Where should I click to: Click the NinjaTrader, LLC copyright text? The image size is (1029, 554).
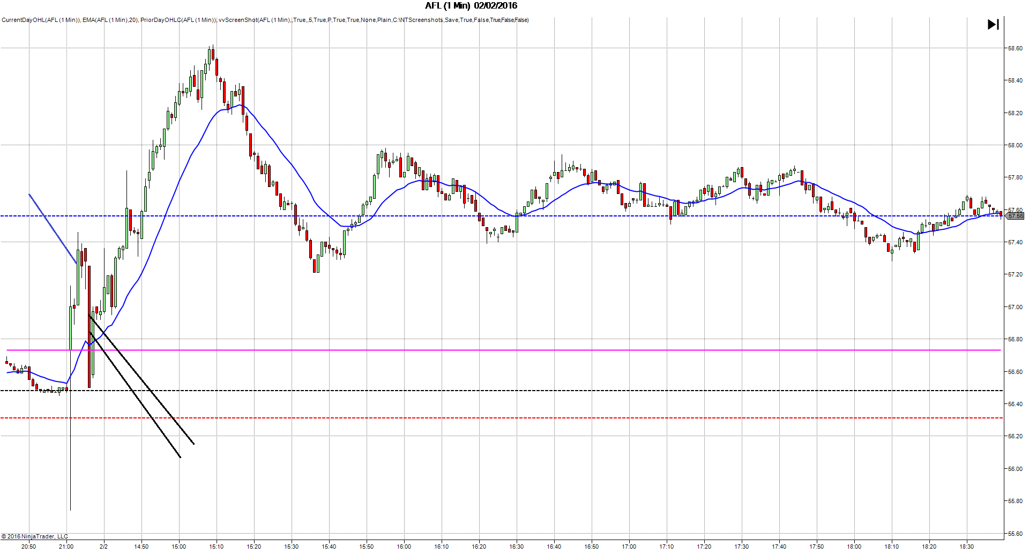pos(35,536)
